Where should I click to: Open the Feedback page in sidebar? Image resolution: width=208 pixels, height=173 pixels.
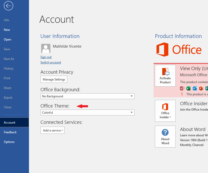pyautogui.click(x=10, y=132)
